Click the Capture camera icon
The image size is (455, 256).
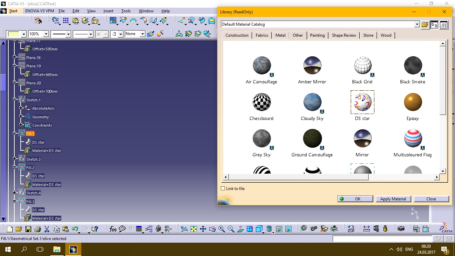pos(401,229)
